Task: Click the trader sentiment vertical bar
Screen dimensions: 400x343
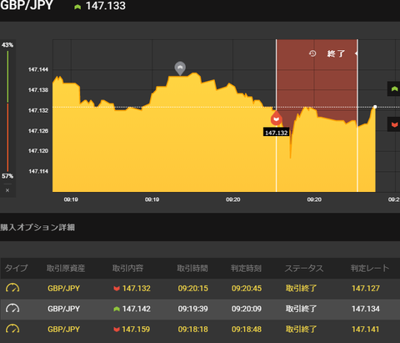Action: [7, 111]
